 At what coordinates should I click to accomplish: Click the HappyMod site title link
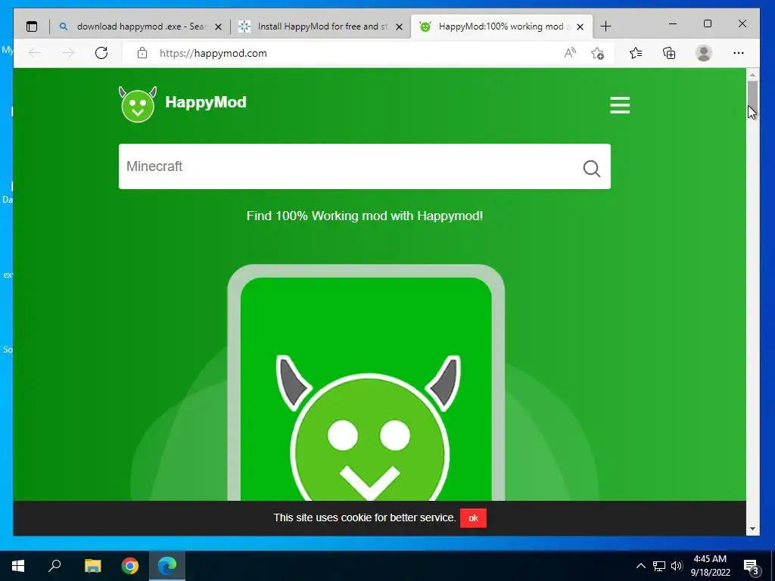(206, 102)
